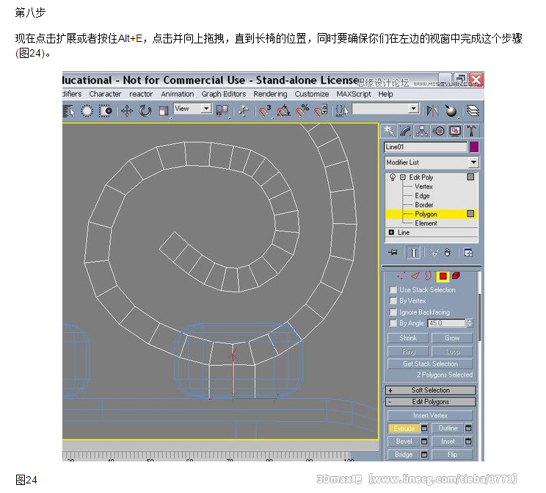
Task: Enable the By Vertex checkbox
Action: point(393,301)
